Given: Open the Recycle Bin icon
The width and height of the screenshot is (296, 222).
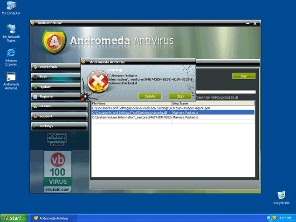Looking at the screenshot, I should click(x=281, y=196).
